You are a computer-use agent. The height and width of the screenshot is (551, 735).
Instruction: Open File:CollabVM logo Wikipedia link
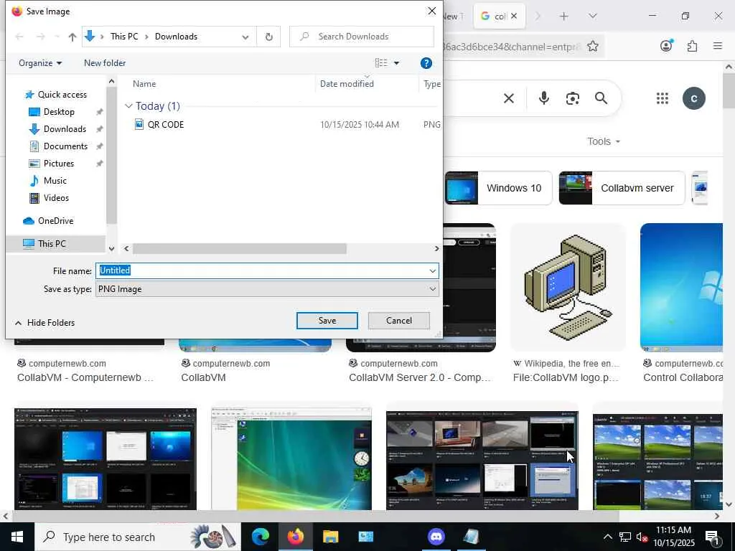566,377
